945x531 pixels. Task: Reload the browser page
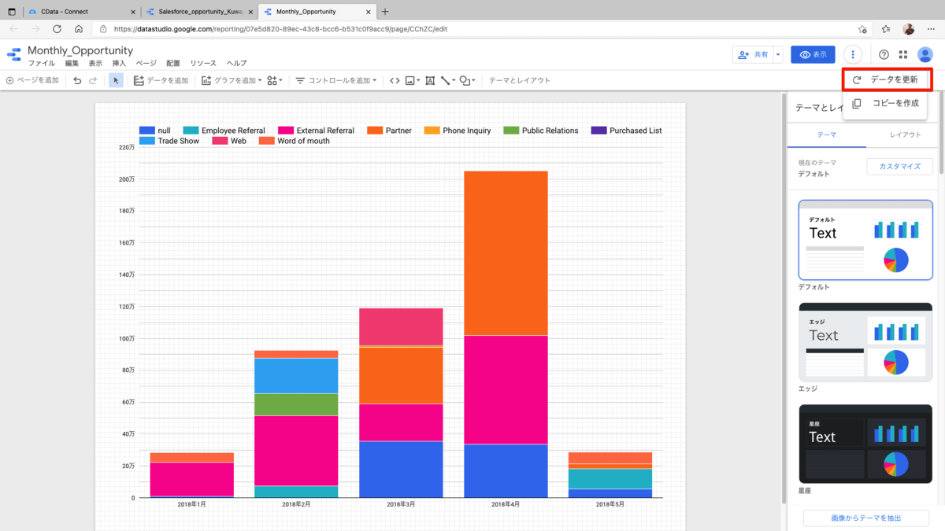pyautogui.click(x=57, y=29)
